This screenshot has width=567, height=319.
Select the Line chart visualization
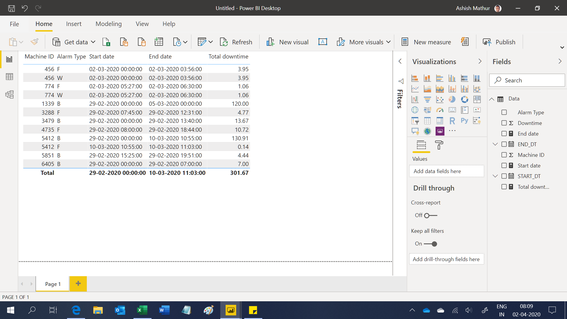(415, 89)
